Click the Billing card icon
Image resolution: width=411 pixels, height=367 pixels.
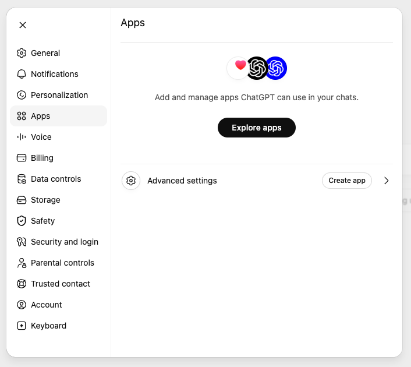pos(22,158)
